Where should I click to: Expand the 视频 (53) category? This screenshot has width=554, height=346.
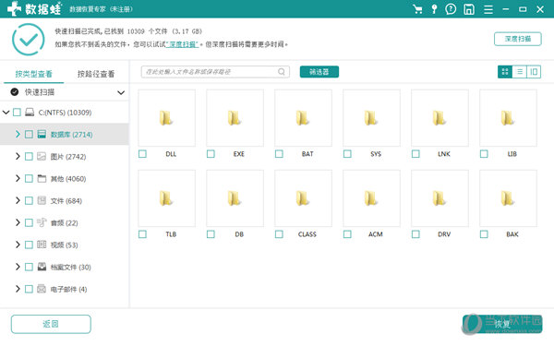pos(18,245)
